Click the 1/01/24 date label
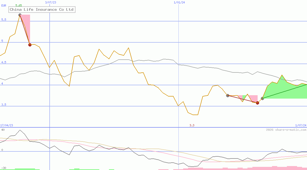The height and width of the screenshot is (170, 307). [179, 2]
